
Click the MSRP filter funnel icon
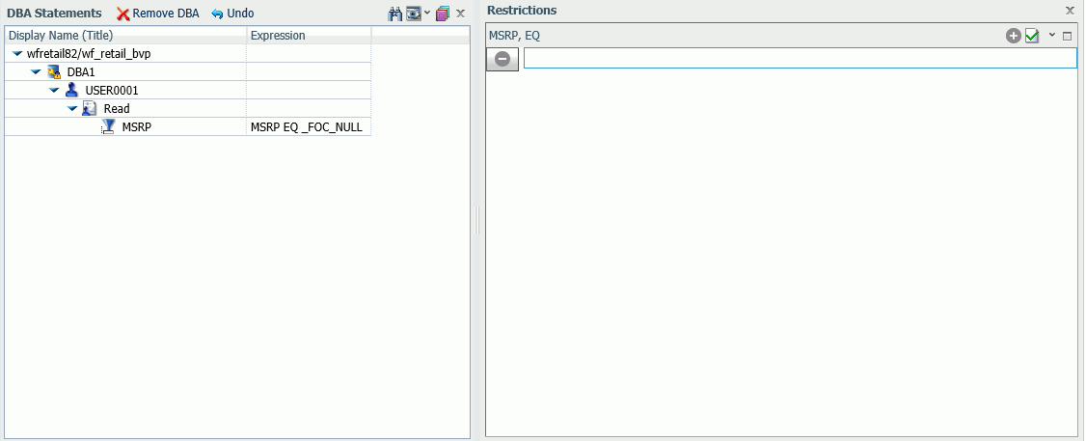point(108,126)
